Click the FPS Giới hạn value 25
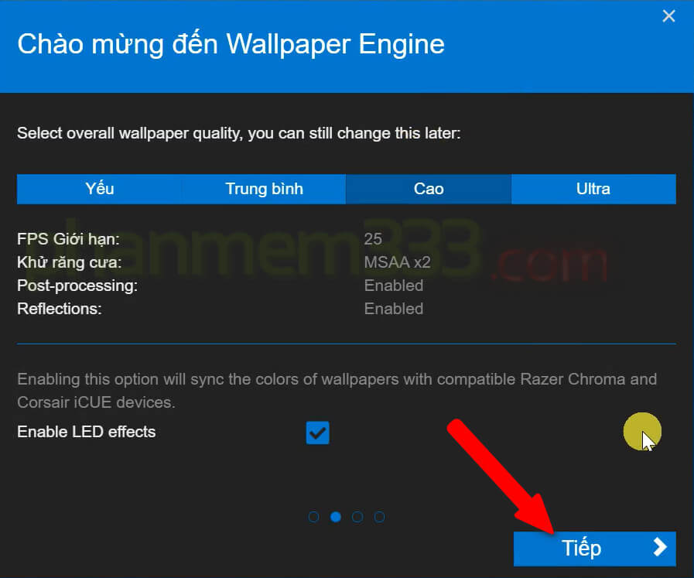Viewport: 694px width, 578px height. point(373,239)
